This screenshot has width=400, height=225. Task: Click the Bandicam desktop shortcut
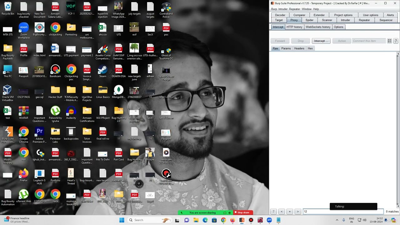pos(55,72)
